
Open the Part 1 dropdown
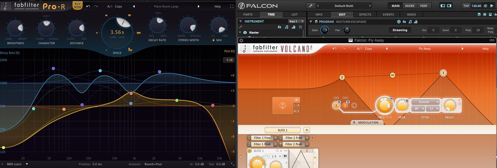point(296,21)
